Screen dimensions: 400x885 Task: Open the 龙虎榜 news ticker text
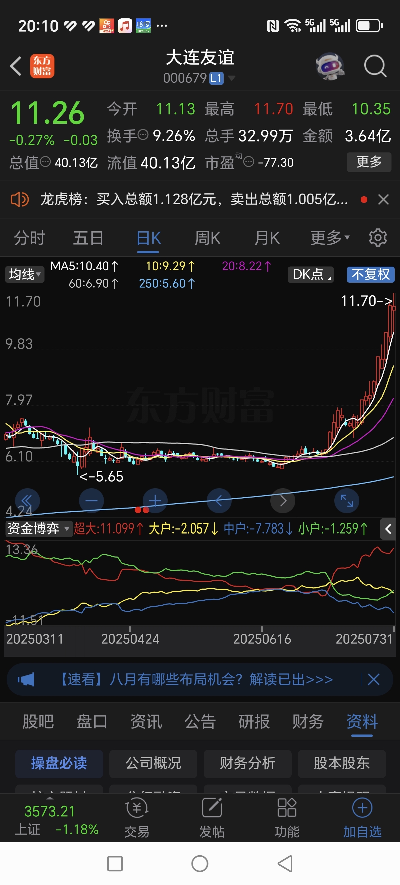coord(194,199)
